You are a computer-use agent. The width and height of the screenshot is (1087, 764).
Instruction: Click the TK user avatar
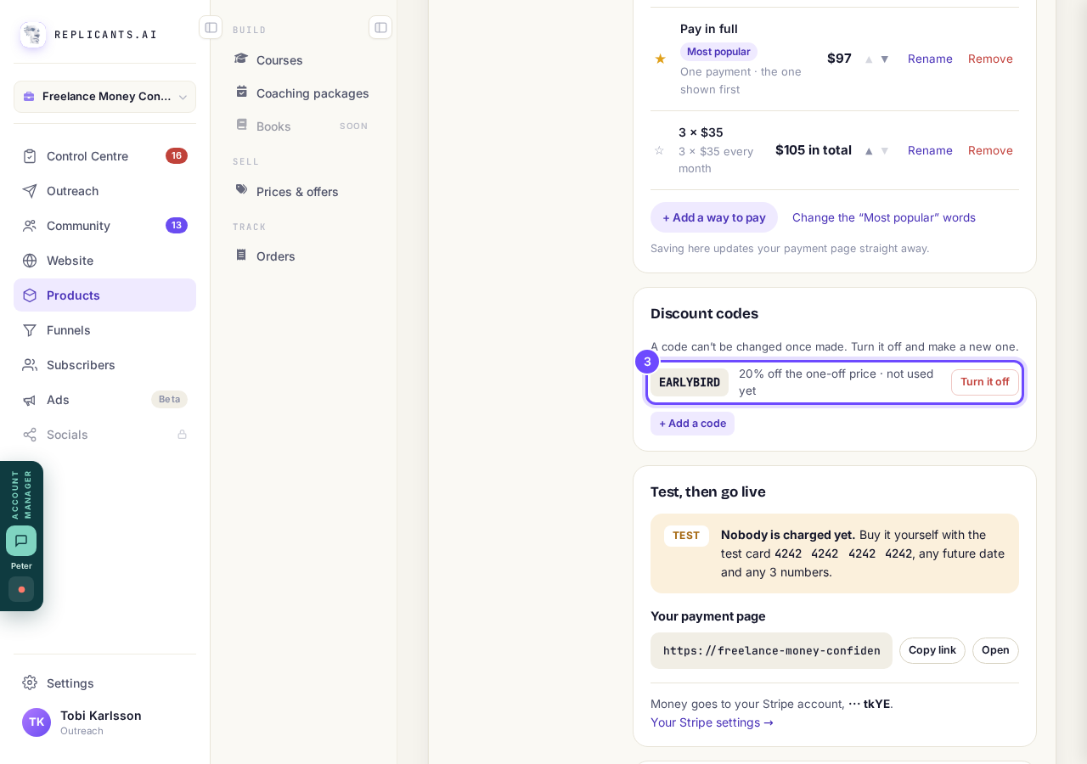click(37, 722)
